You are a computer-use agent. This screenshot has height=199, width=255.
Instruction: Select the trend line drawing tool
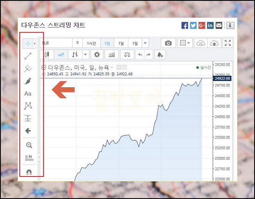[x=28, y=56]
